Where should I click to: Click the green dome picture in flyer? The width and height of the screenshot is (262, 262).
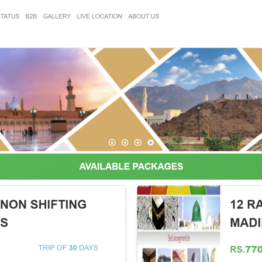click(200, 213)
